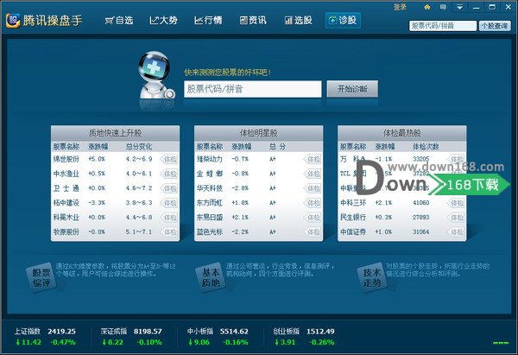Image resolution: width=518 pixels, height=355 pixels.
Task: Select stock name 中水渔业
Action: click(66, 174)
